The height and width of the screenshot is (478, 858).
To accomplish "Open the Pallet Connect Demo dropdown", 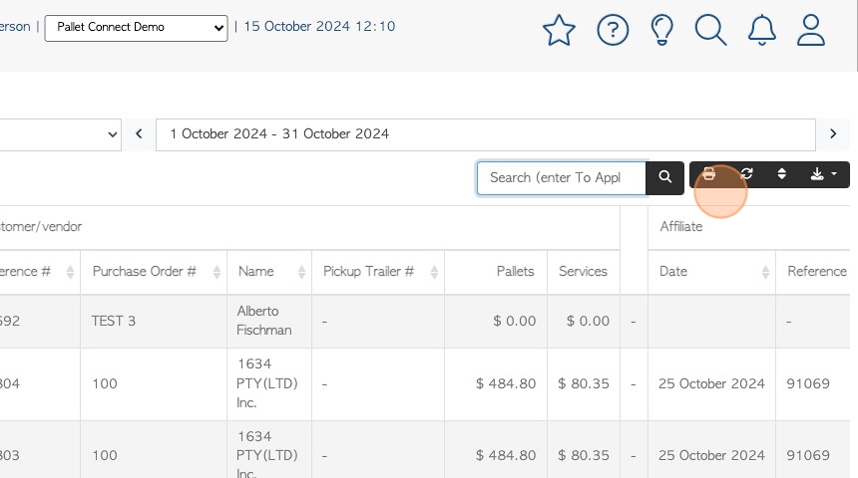I will [136, 28].
